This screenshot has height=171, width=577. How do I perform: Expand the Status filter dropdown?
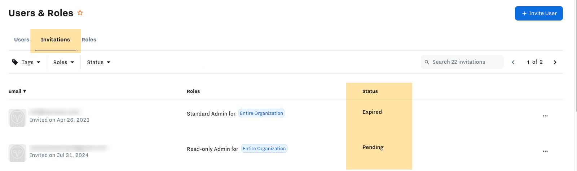(x=98, y=62)
